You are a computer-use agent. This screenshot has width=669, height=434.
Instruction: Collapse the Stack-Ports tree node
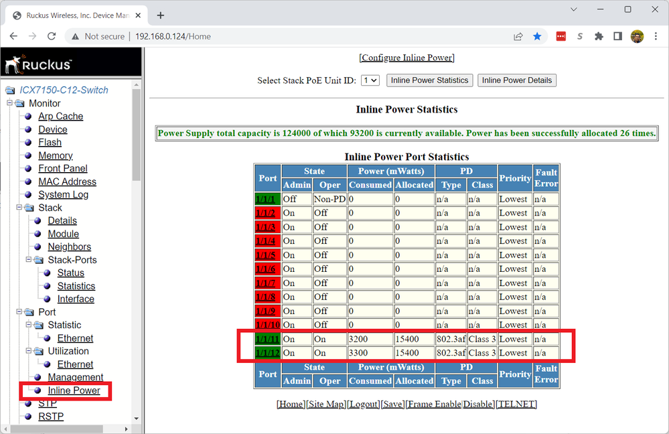(29, 260)
